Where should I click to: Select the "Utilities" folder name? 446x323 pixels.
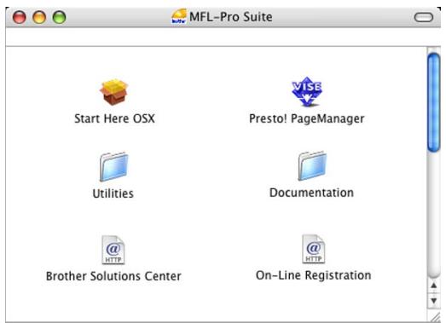click(113, 193)
